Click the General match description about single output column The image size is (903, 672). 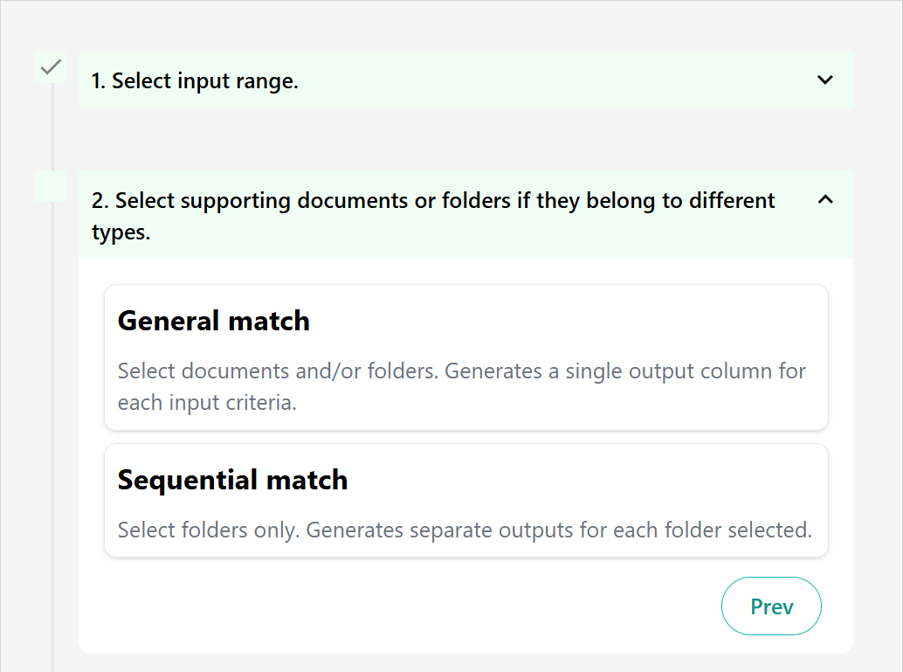click(x=461, y=371)
